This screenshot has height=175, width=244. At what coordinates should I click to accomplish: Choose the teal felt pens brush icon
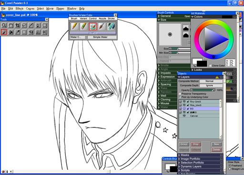coord(111,27)
